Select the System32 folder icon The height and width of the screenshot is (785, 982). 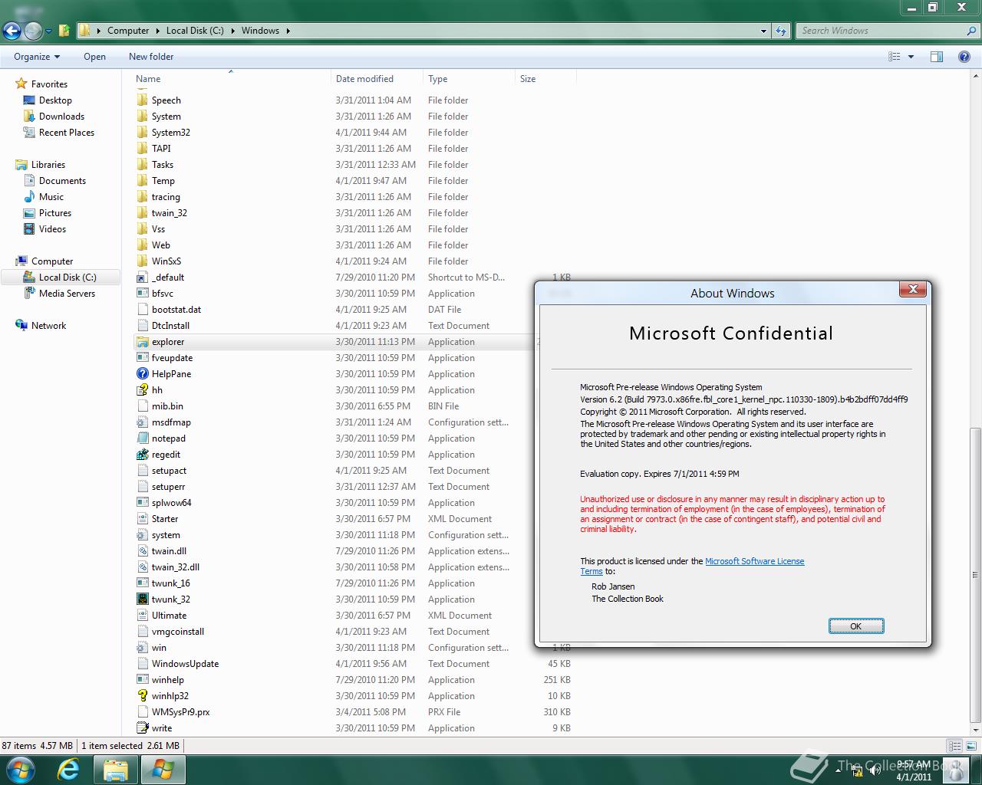point(142,133)
